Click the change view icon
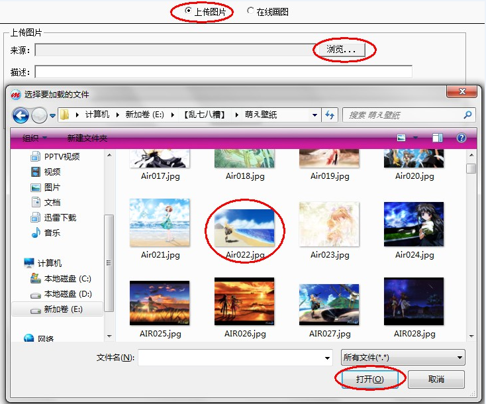This screenshot has width=486, height=404. [401, 138]
